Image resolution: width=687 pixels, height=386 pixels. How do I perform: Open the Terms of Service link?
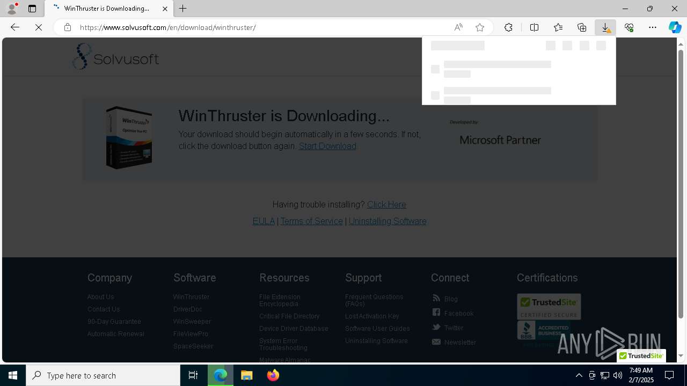[x=311, y=221]
